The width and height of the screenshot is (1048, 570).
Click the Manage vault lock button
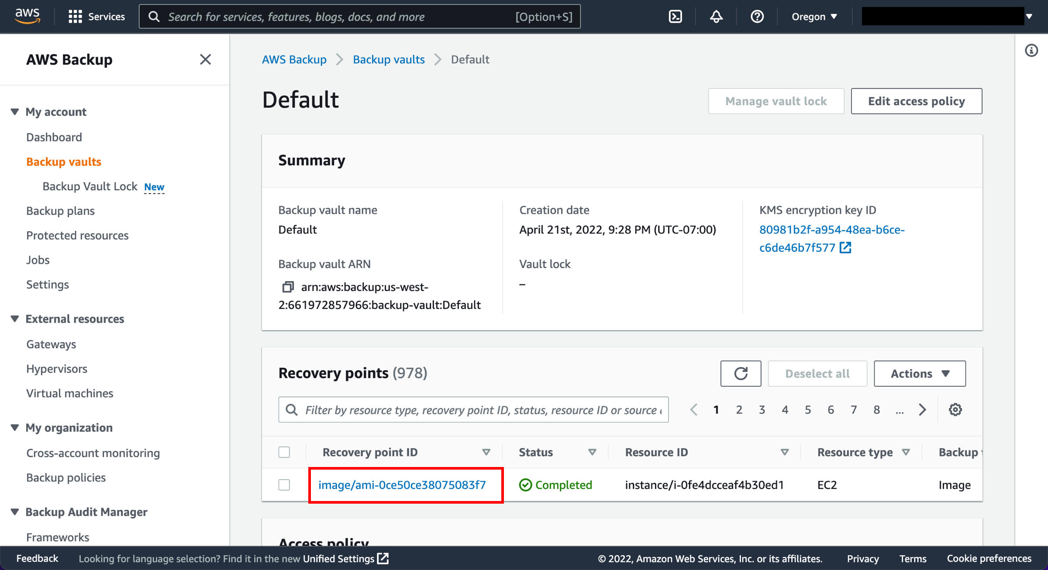coord(776,101)
